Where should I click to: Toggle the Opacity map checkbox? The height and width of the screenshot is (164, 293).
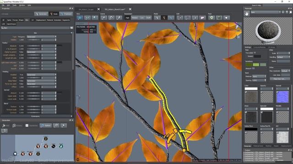(261, 92)
